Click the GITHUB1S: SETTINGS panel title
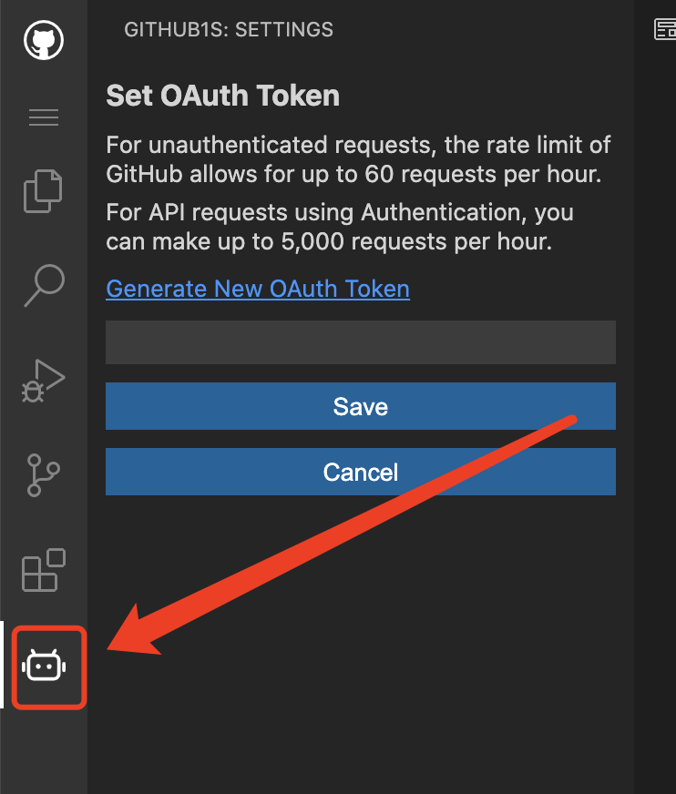This screenshot has width=676, height=794. [x=229, y=30]
